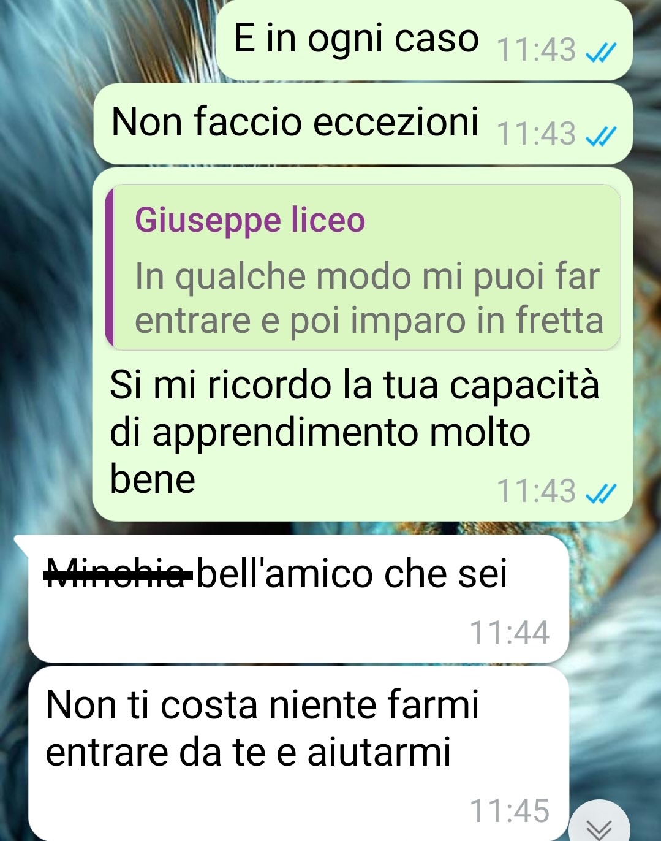Click the quoted text 'In qualche modo mi puoi far'
This screenshot has height=841, width=661.
coord(367,276)
